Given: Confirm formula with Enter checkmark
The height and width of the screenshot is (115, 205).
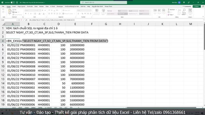Looking at the screenshot, I should click(x=24, y=20).
